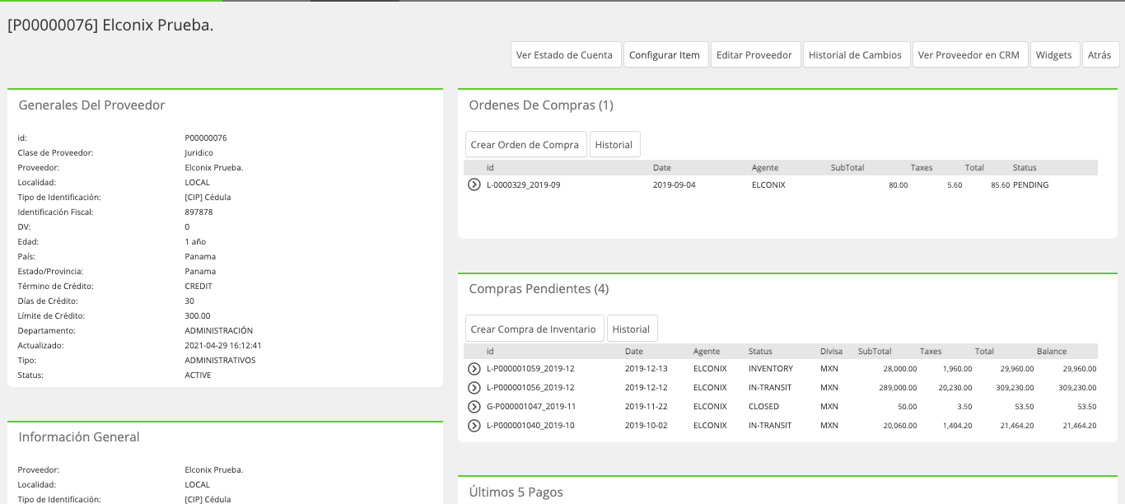Open Ver Proveedor en CRM
Viewport: 1125px width, 504px height.
pyautogui.click(x=970, y=55)
